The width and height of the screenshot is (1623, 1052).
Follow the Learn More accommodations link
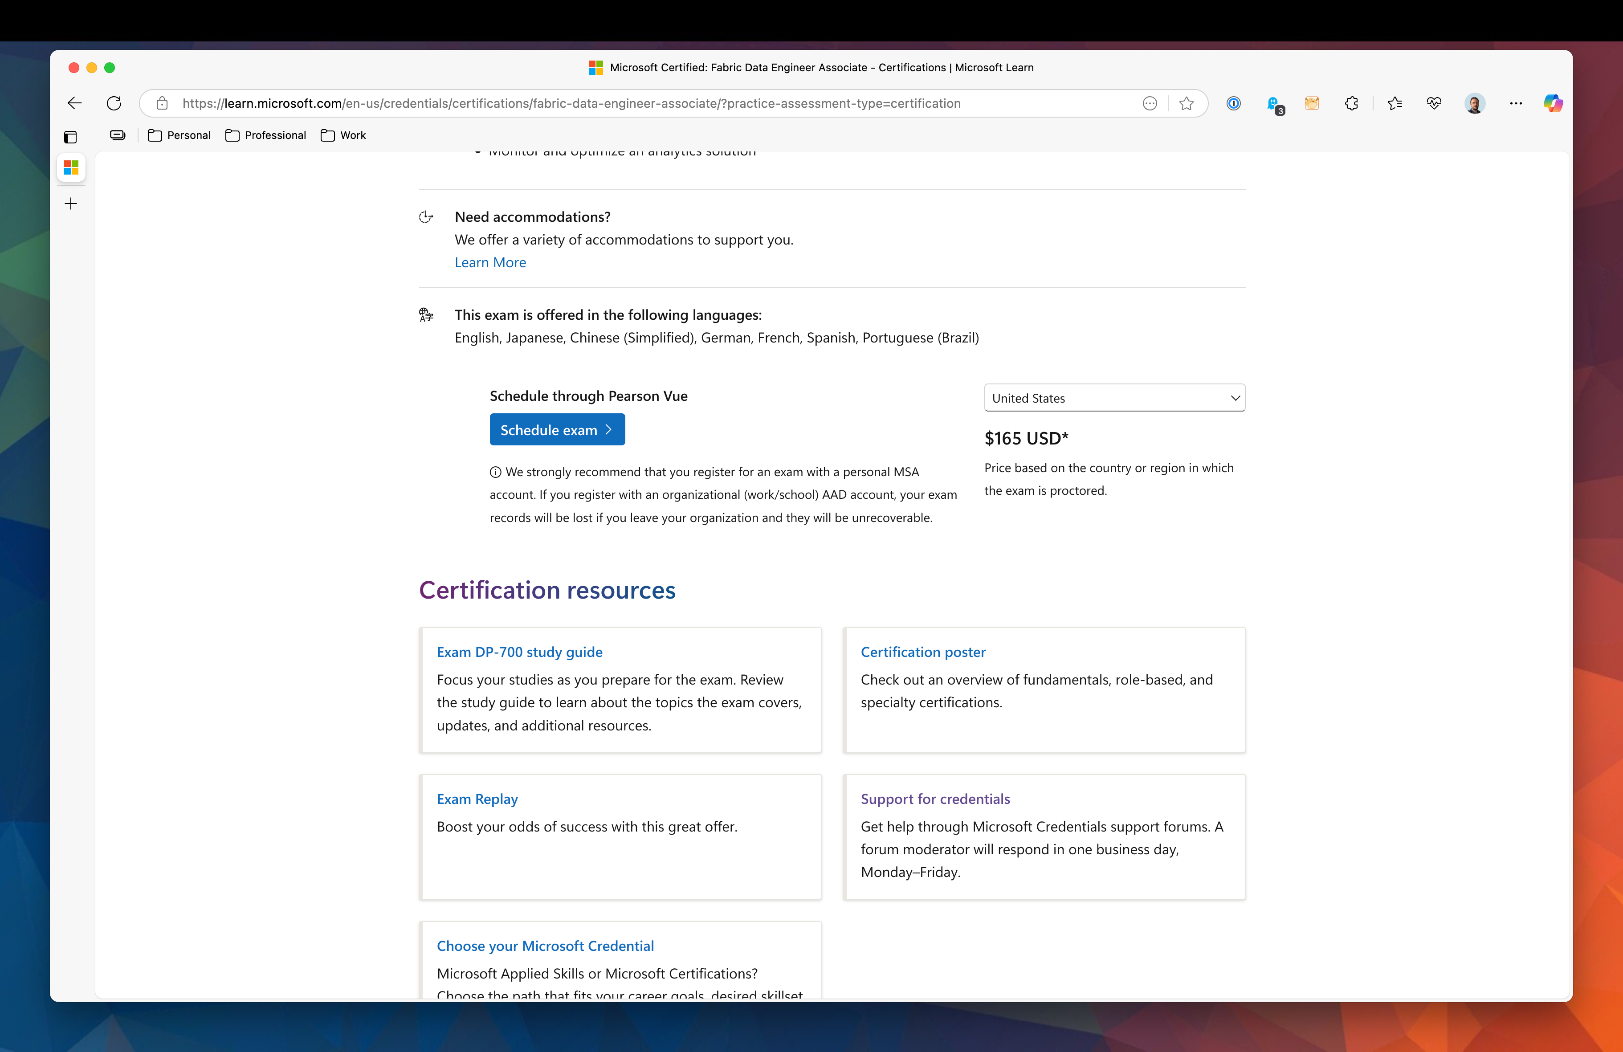point(490,262)
